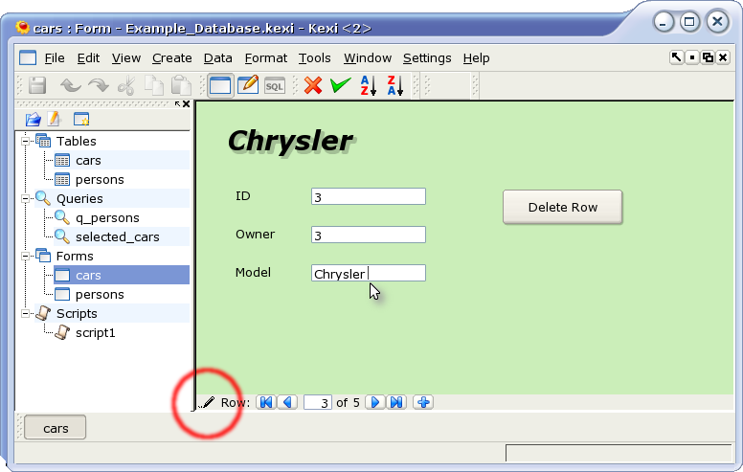Collapse the Scripts tree node

pos(25,313)
